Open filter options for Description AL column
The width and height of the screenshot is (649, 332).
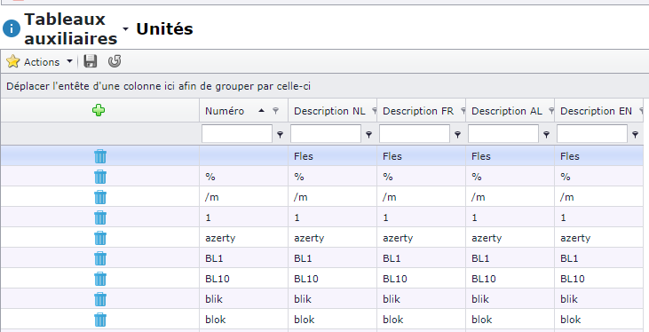click(546, 134)
